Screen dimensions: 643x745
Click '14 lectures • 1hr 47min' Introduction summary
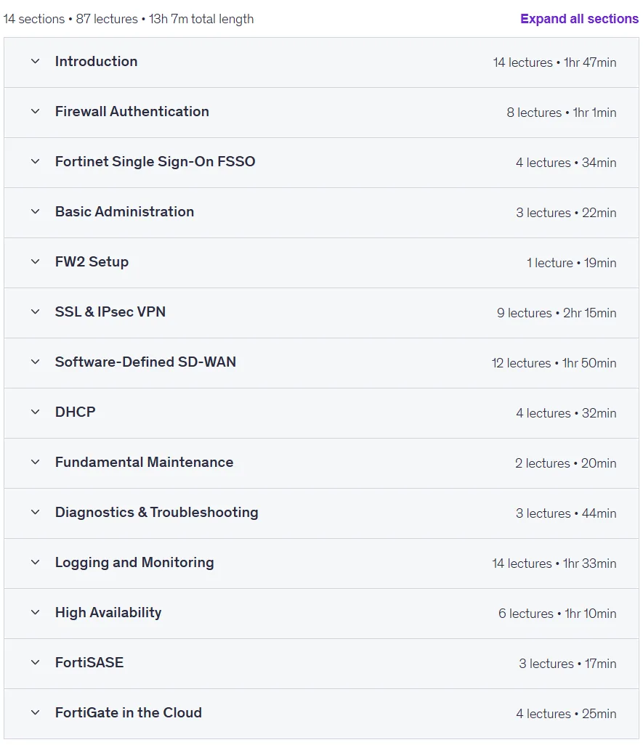point(554,62)
